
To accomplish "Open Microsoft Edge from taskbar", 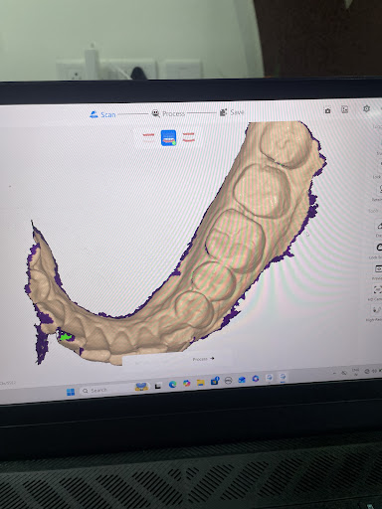I will (172, 385).
